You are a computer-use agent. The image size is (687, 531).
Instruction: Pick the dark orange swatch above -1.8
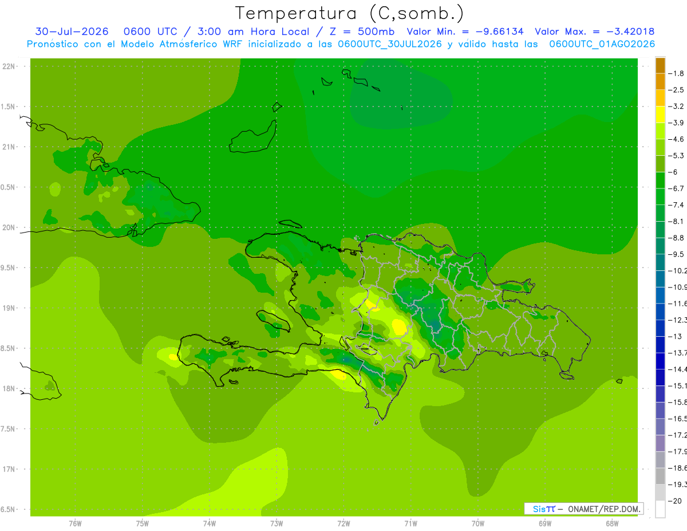pyautogui.click(x=660, y=65)
